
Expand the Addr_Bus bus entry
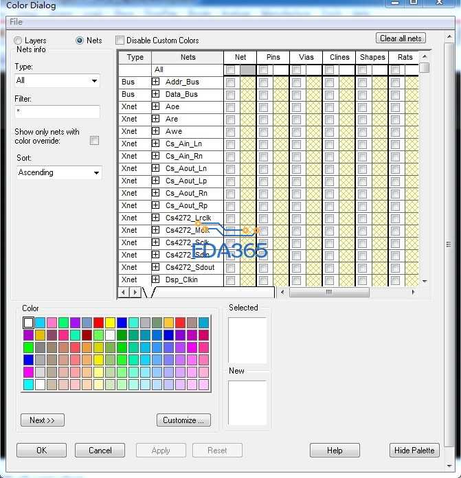tap(155, 82)
